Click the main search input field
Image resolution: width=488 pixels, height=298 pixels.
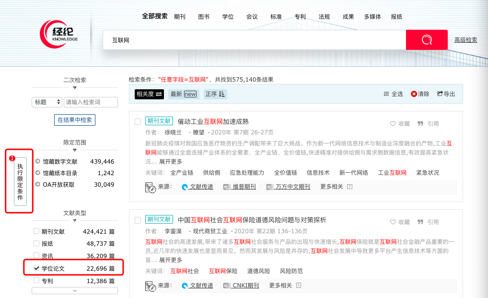(254, 40)
